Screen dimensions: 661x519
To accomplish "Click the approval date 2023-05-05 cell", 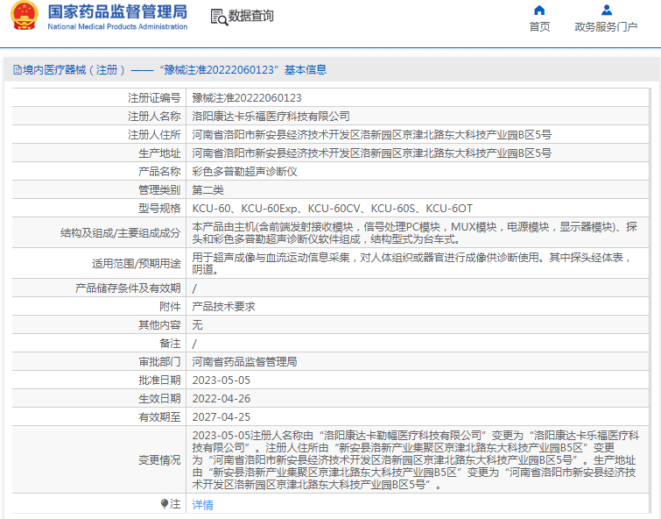I will 221,380.
